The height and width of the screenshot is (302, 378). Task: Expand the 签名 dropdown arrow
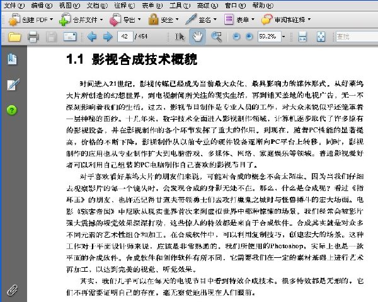click(215, 20)
